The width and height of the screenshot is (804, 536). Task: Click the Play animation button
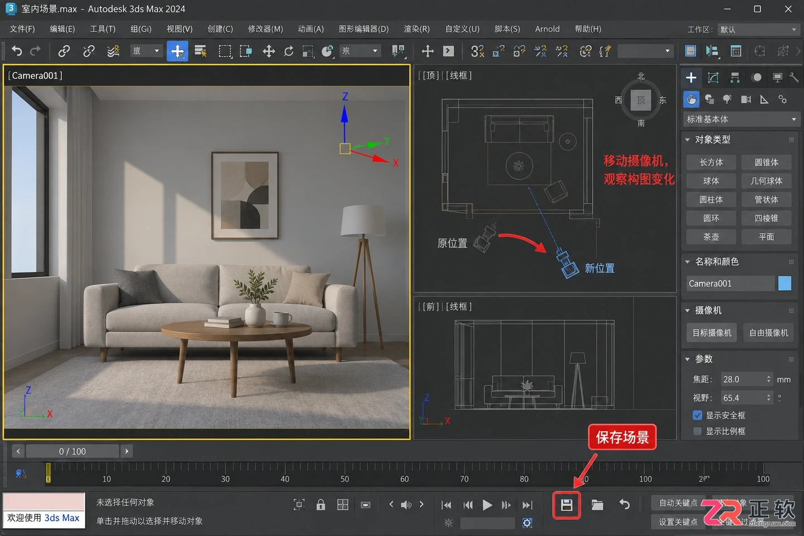[487, 505]
